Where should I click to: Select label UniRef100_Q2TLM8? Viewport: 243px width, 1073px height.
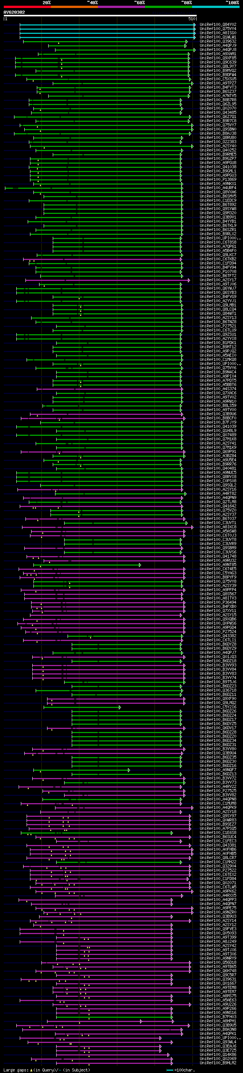click(x=218, y=502)
